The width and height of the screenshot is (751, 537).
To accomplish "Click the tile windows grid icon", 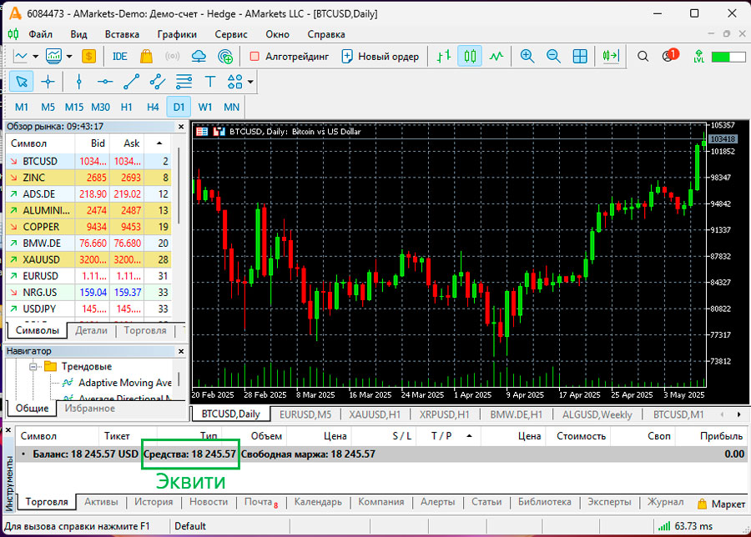I will (x=580, y=57).
